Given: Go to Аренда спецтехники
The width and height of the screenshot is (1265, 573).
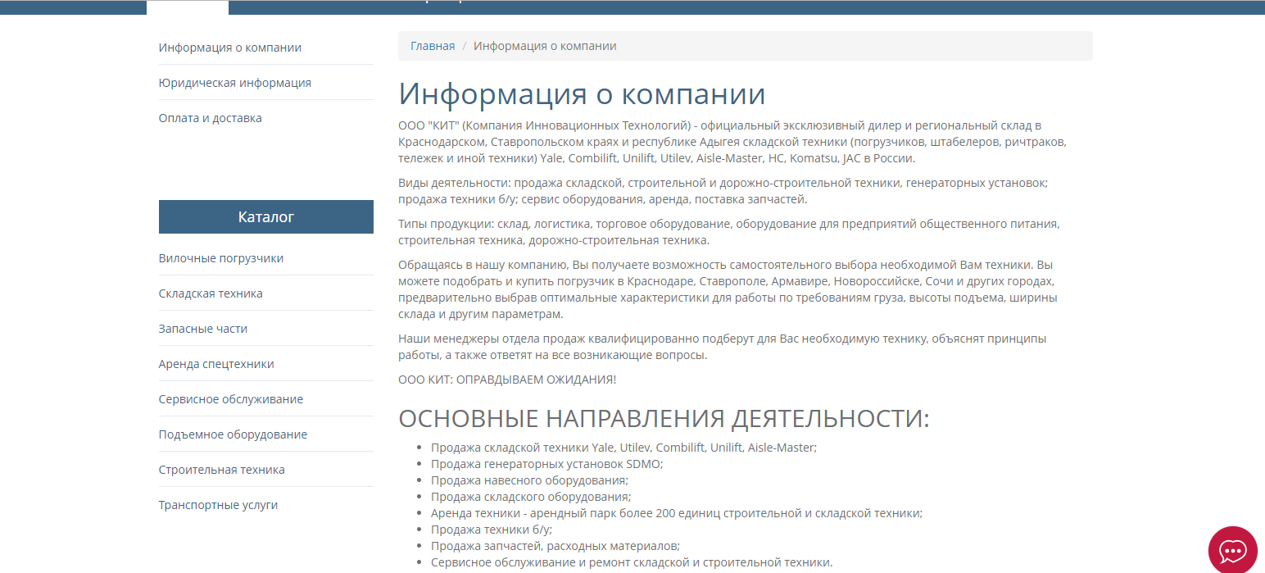Looking at the screenshot, I should coord(216,364).
